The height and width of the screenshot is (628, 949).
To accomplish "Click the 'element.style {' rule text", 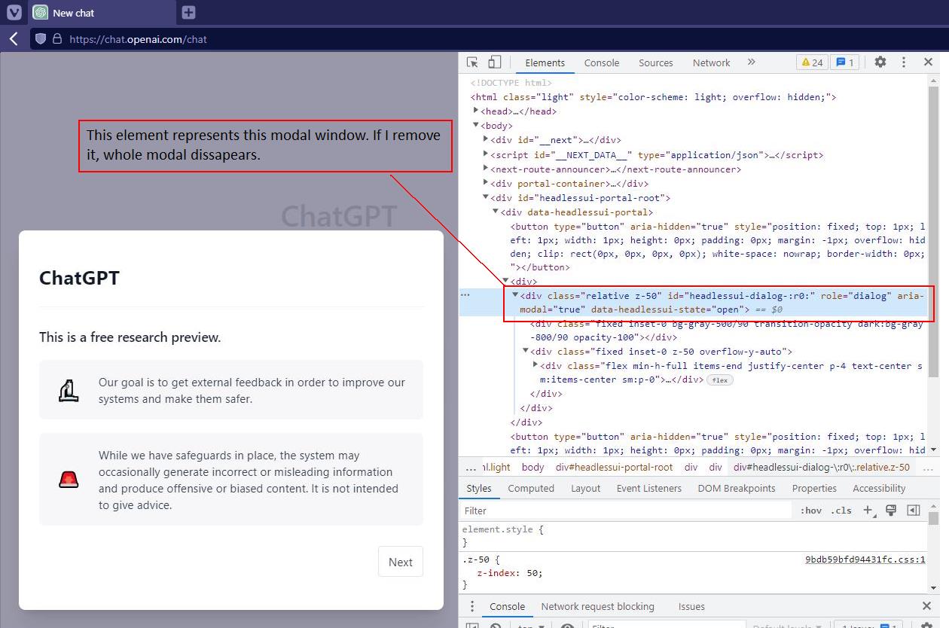I will (x=502, y=529).
